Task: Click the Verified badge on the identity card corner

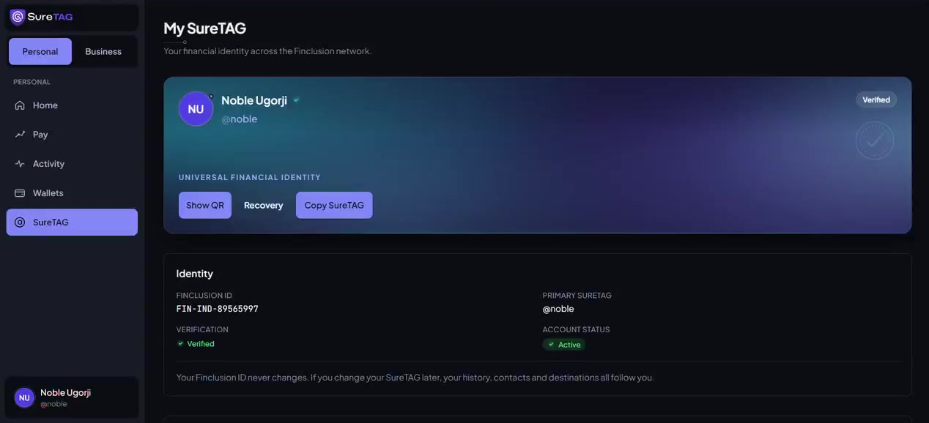Action: click(876, 100)
